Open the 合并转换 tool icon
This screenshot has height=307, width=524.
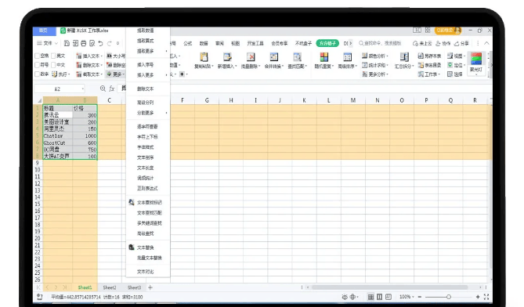pos(273,57)
